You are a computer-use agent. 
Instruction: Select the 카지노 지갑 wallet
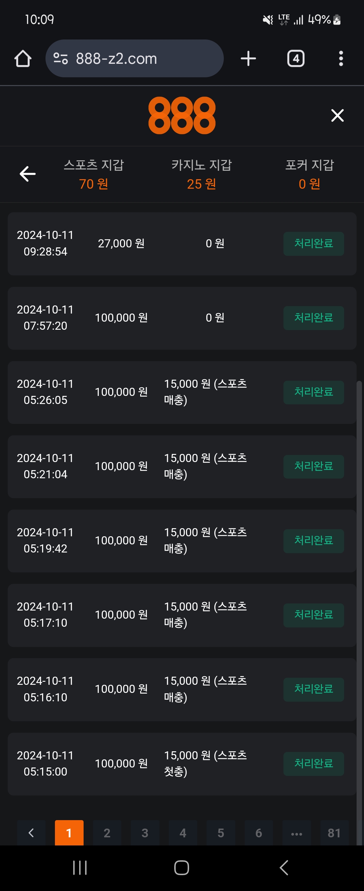tap(201, 174)
